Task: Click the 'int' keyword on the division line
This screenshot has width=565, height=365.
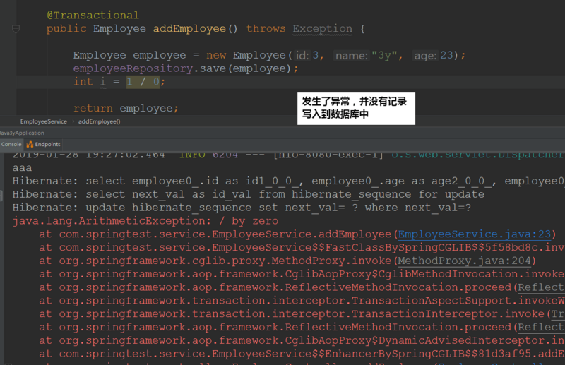Action: tap(83, 82)
